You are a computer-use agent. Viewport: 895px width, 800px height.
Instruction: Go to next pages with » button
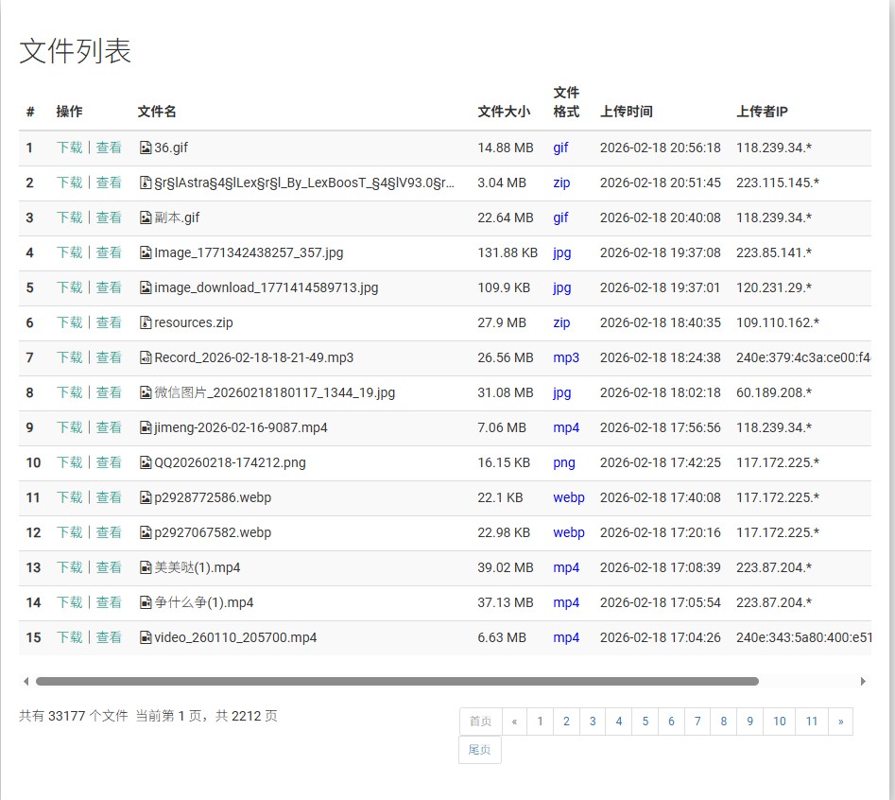840,722
